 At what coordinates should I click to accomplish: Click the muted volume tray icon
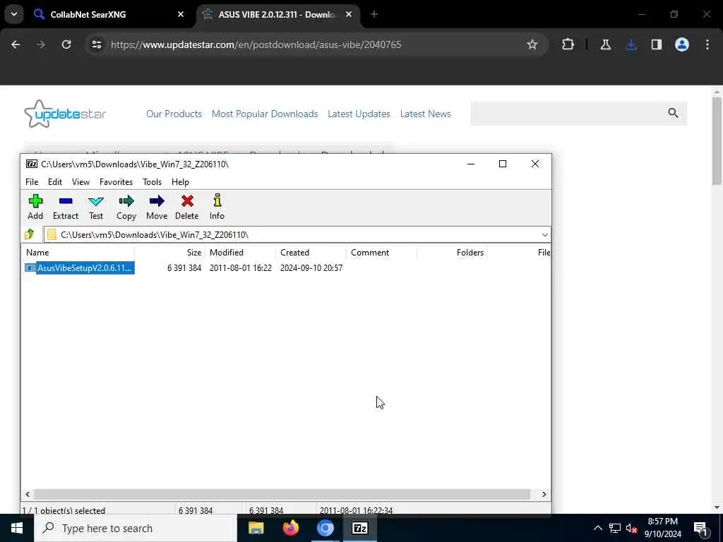pyautogui.click(x=631, y=528)
